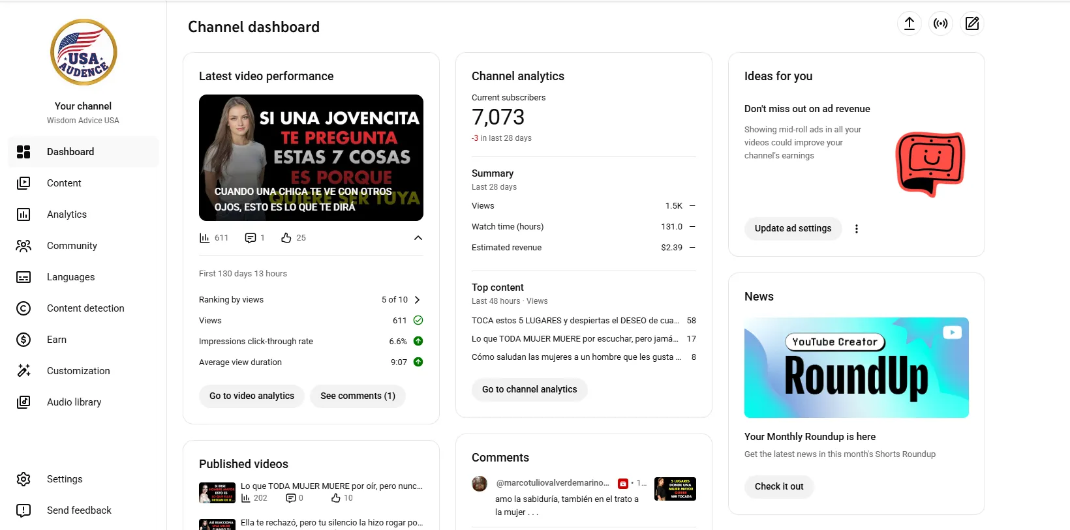Open Ranking by views chevron arrow
Viewport: 1070px width, 530px height.
click(417, 300)
